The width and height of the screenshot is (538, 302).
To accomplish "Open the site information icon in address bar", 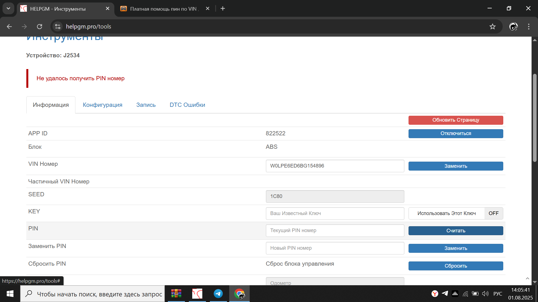I will 58,27.
